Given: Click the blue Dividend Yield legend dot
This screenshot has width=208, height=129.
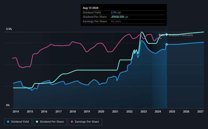Looking at the screenshot, I should [x=8, y=122].
